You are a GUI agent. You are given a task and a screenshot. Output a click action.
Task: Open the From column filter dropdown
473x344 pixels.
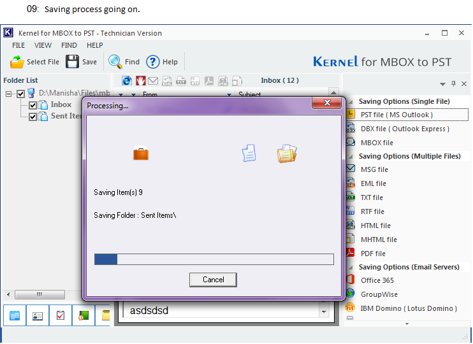pos(229,95)
